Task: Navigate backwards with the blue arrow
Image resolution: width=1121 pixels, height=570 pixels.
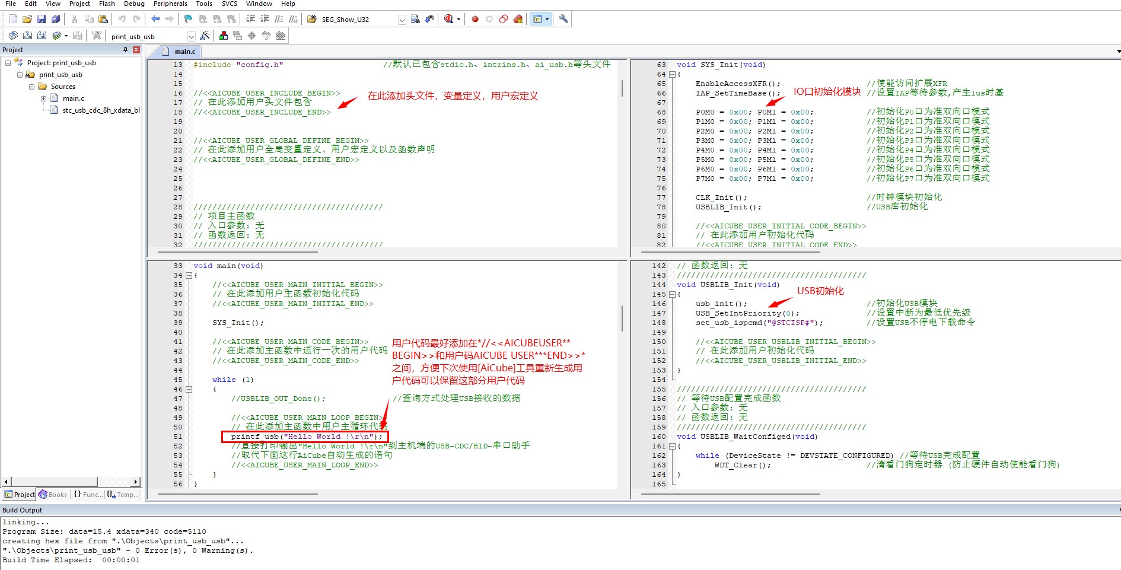Action: (155, 19)
